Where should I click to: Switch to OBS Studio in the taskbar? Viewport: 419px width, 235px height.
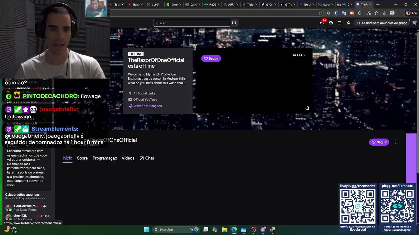coord(253,230)
